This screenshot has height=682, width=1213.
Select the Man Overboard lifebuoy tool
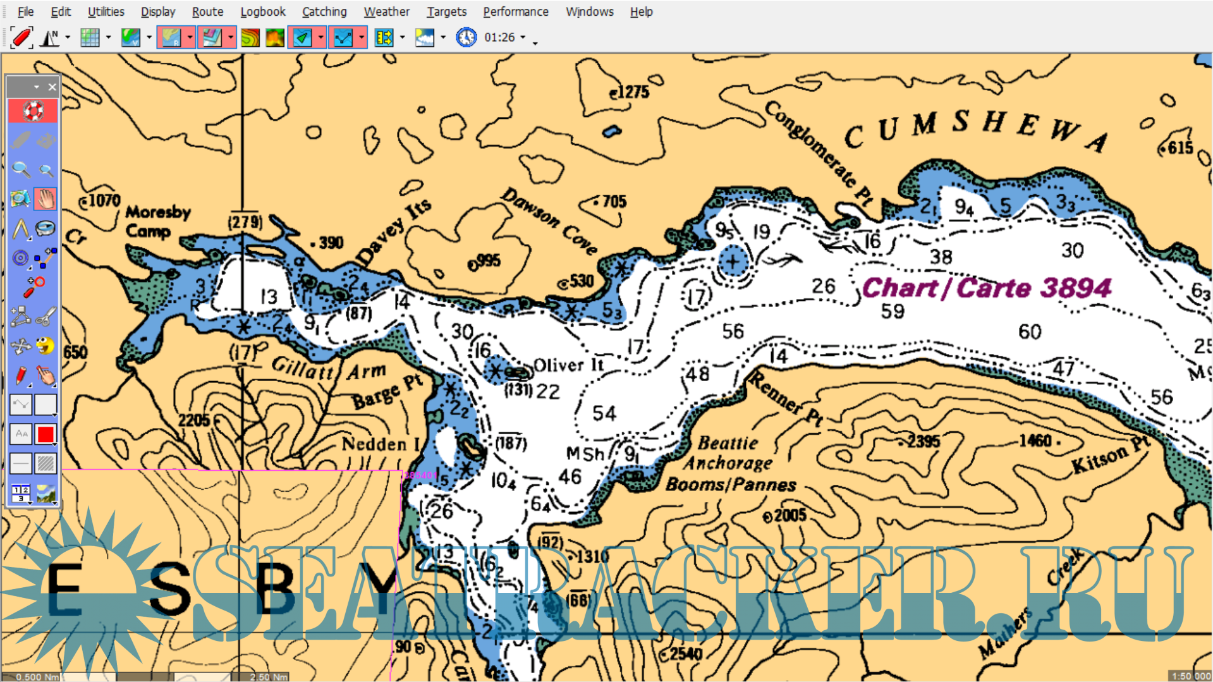coord(32,111)
